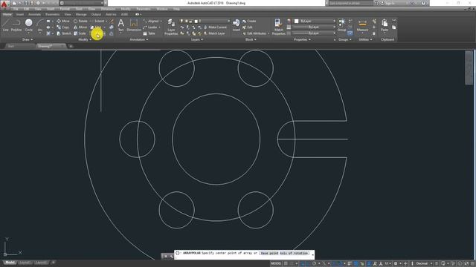Image resolution: width=476 pixels, height=267 pixels.
Task: Open the Home ribbon tab
Action: click(x=7, y=14)
